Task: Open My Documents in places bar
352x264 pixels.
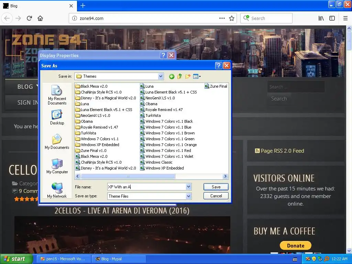Action: (x=57, y=142)
